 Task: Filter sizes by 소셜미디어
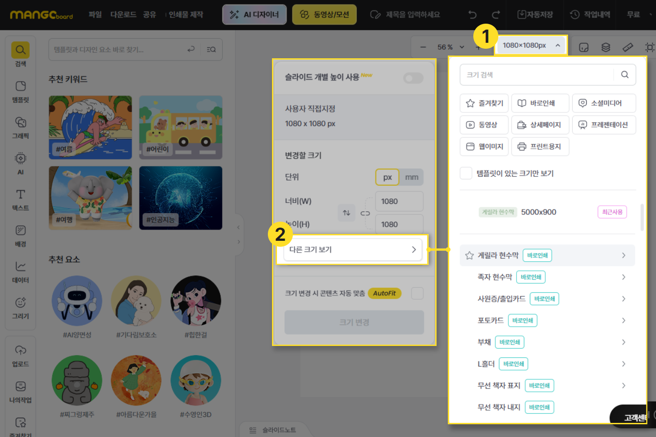pos(604,103)
